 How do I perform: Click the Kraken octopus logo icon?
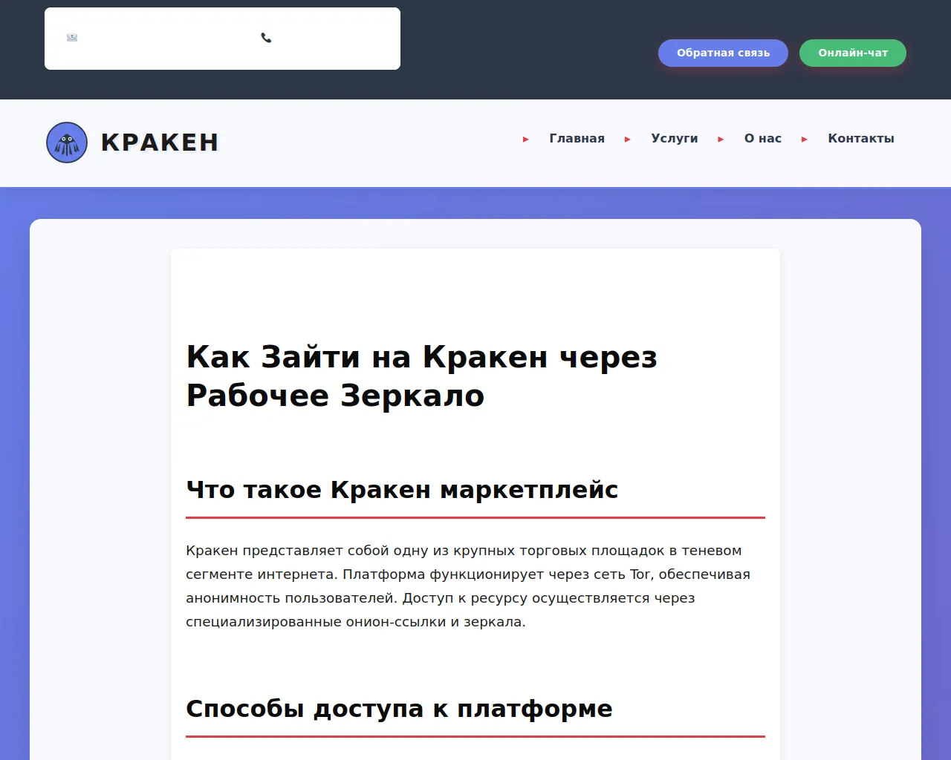click(x=67, y=142)
